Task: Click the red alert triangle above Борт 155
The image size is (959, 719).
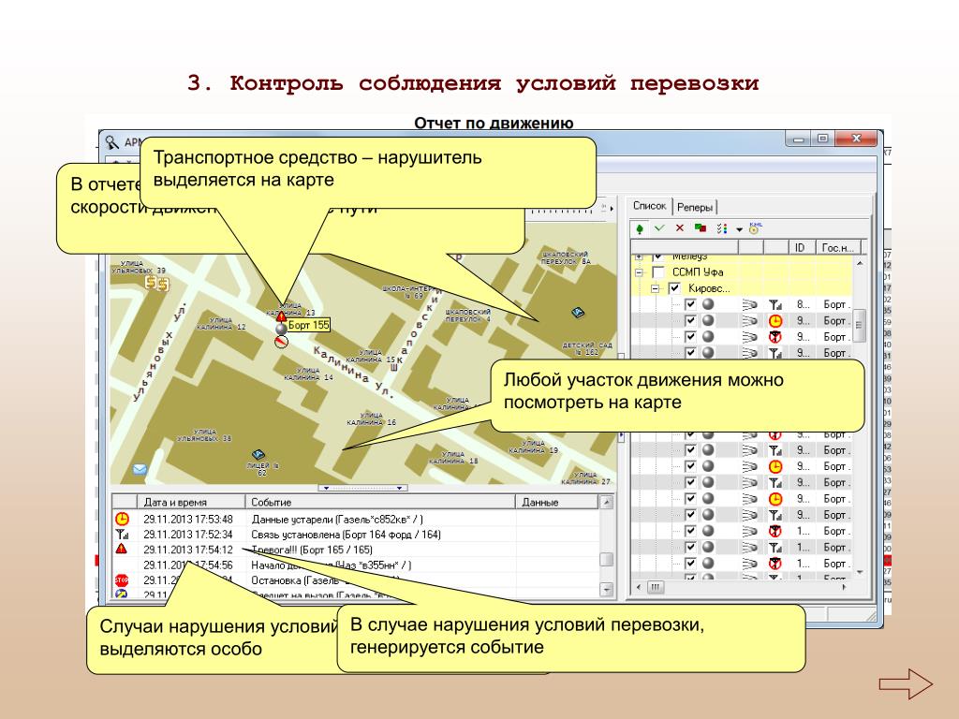Action: coord(281,316)
